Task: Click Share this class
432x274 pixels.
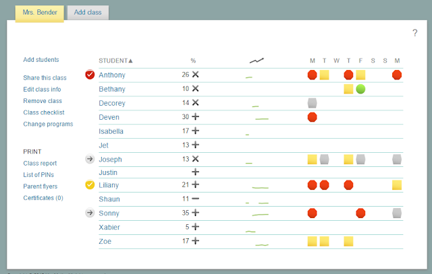Action: (x=45, y=78)
